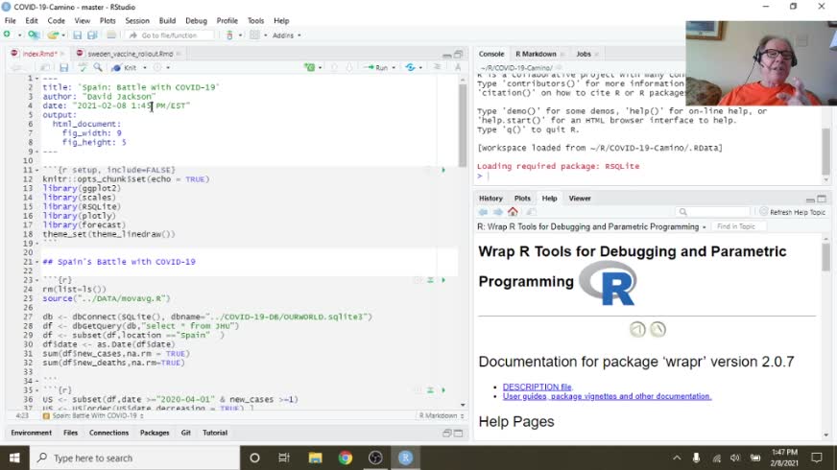The width and height of the screenshot is (837, 470).
Task: Open the DESCRIPTION file link
Action: click(537, 387)
